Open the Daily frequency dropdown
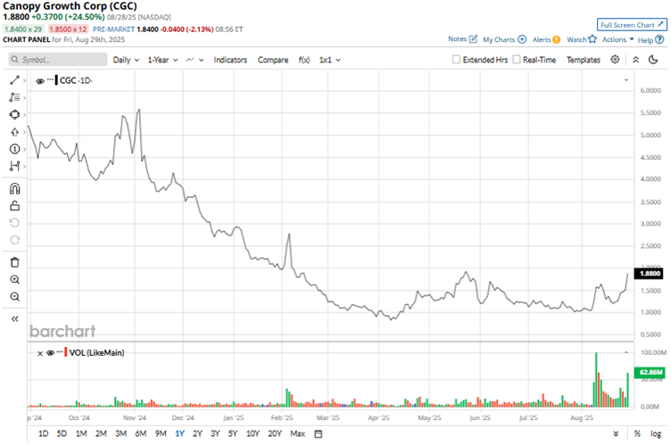 coord(126,60)
